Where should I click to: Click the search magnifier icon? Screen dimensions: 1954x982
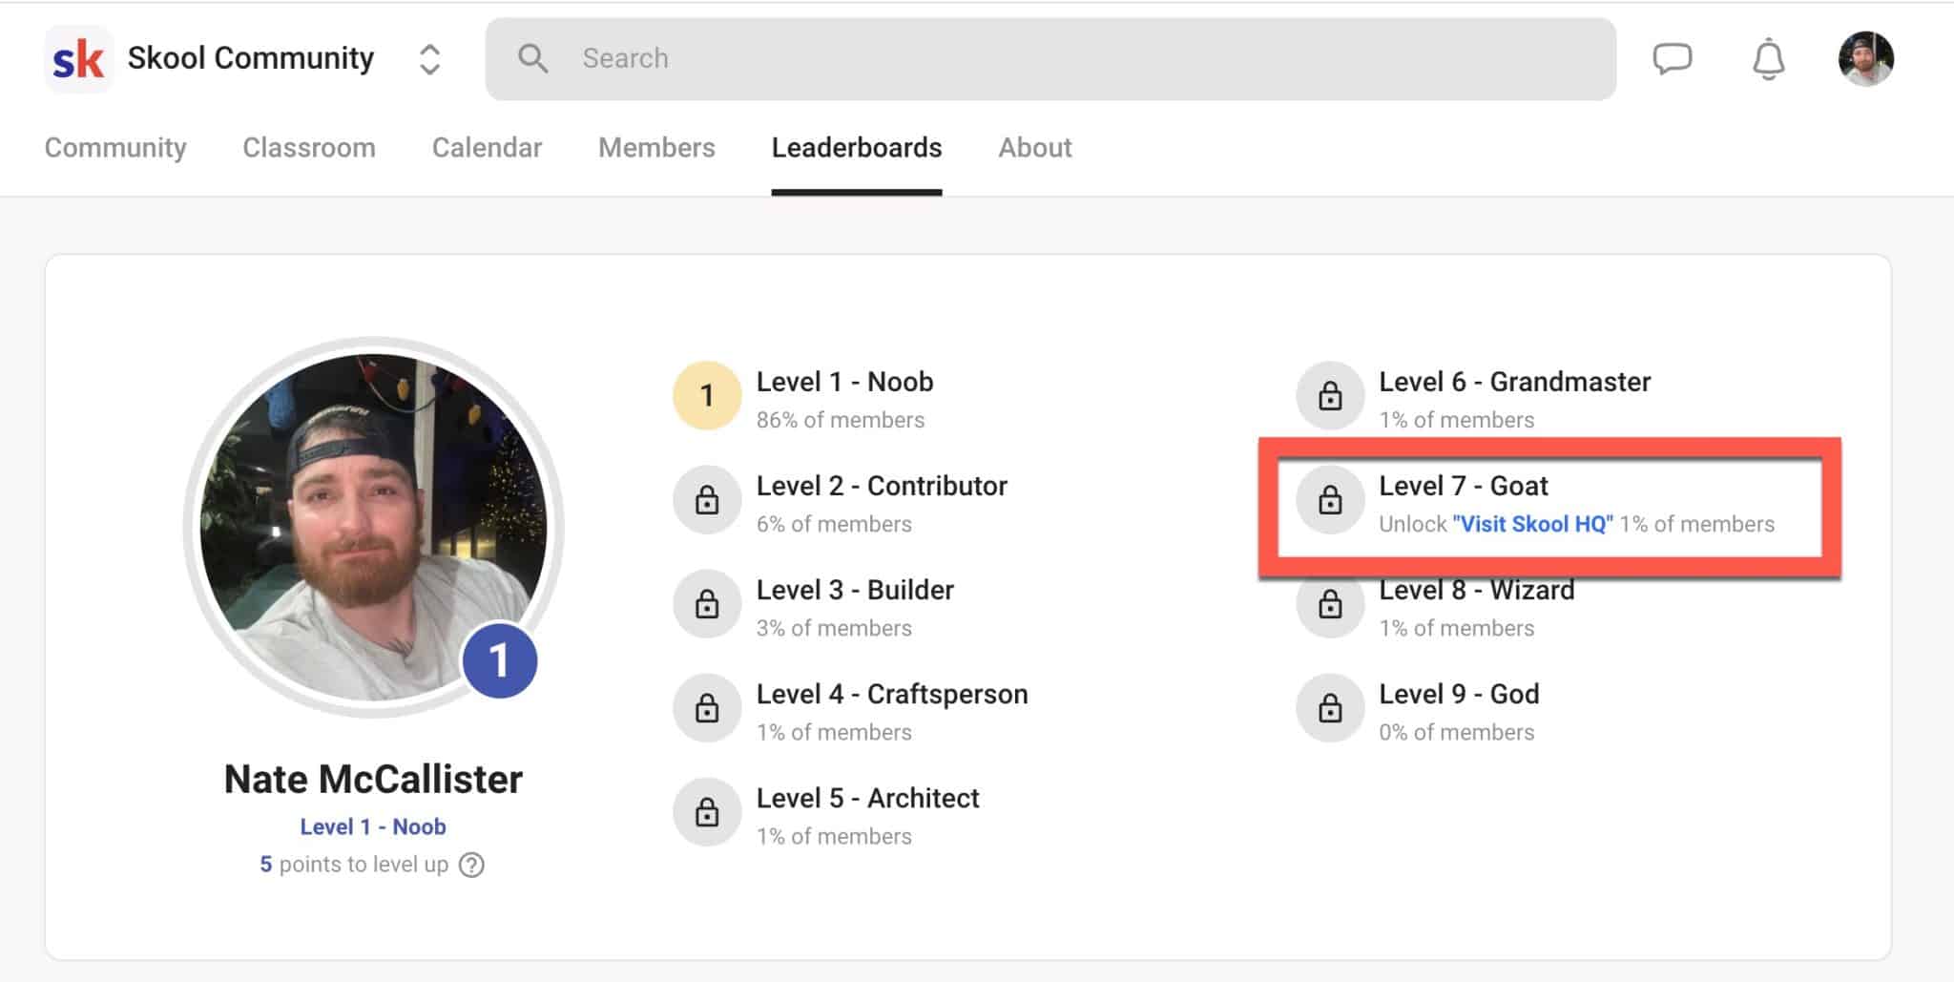(x=532, y=59)
